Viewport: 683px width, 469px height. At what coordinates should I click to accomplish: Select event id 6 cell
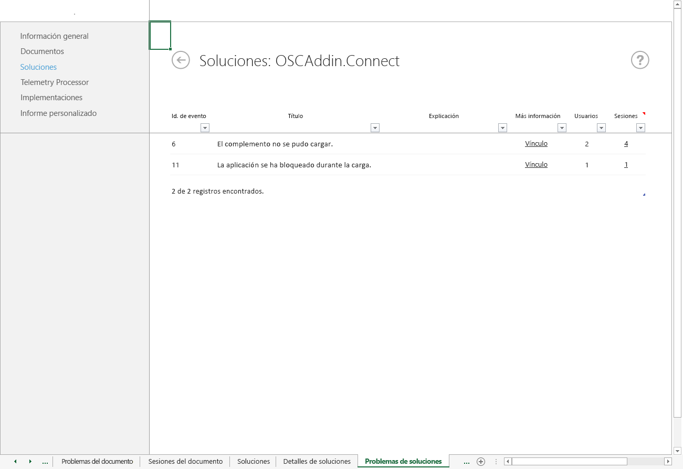[x=174, y=144]
